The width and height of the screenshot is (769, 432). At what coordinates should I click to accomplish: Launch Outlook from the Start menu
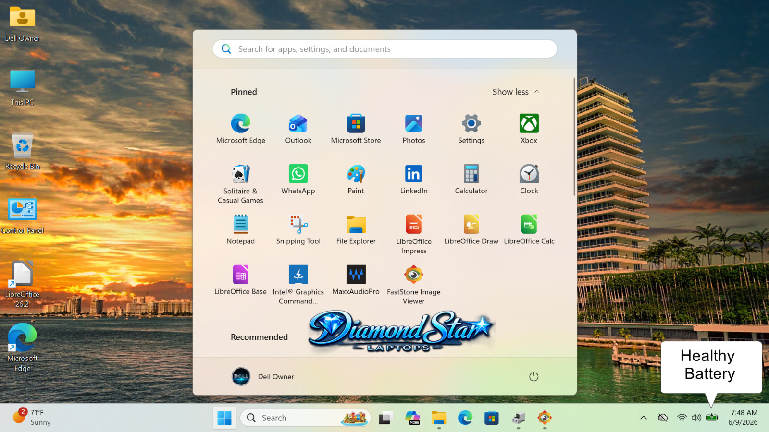point(298,129)
